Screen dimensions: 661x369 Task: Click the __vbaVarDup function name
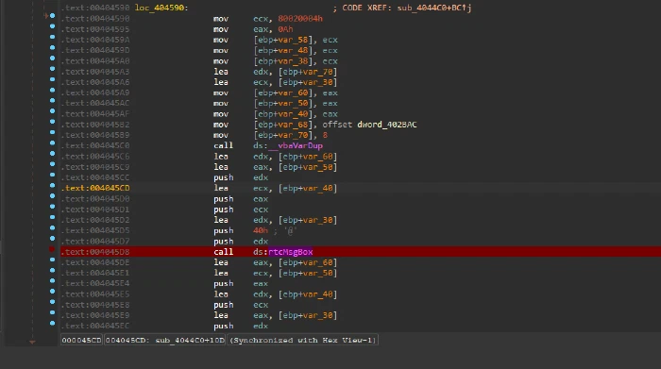296,145
